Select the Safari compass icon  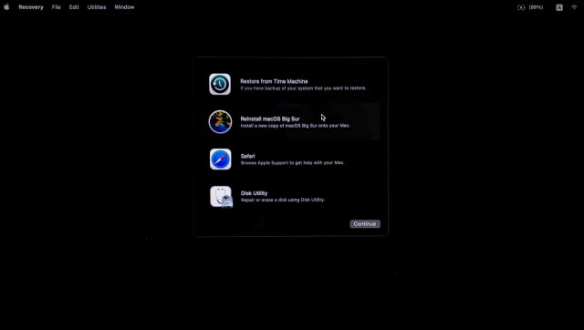pyautogui.click(x=220, y=160)
